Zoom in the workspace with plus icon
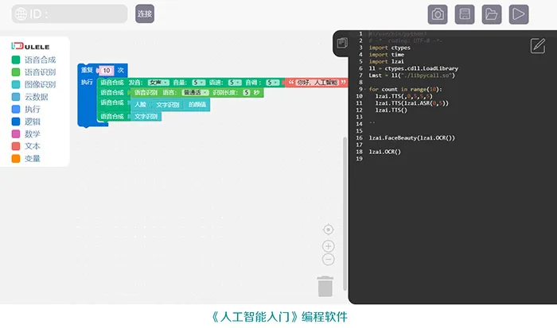557x328 pixels. [x=328, y=245]
